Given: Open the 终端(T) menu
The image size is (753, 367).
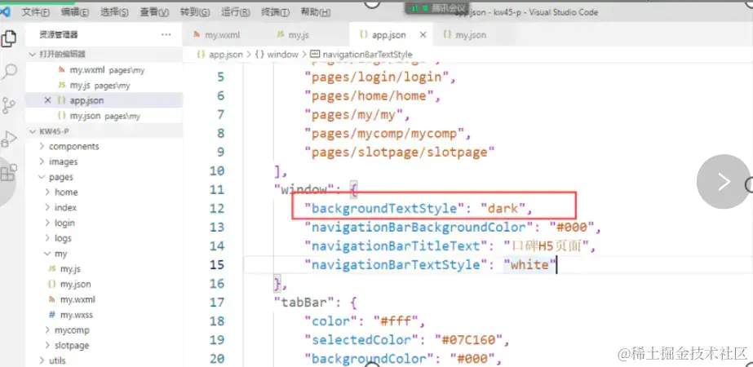Looking at the screenshot, I should click(275, 12).
